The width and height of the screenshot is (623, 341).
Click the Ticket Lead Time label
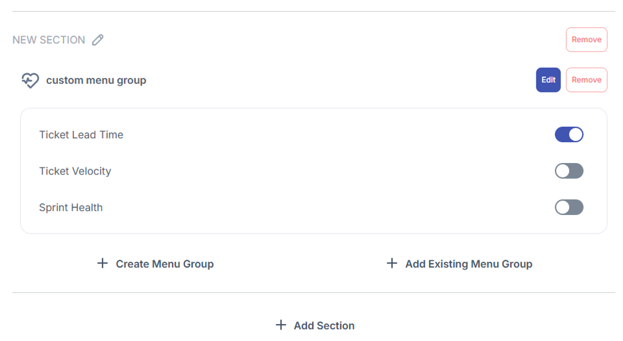pos(81,135)
